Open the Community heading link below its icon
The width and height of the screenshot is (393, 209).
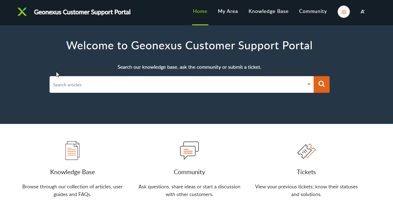[x=189, y=172]
